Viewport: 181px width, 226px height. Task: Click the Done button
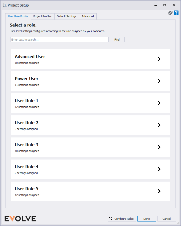tap(147, 219)
